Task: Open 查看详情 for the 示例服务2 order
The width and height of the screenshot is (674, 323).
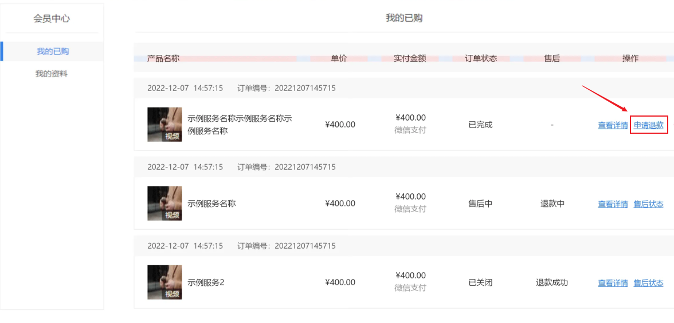Action: point(613,283)
